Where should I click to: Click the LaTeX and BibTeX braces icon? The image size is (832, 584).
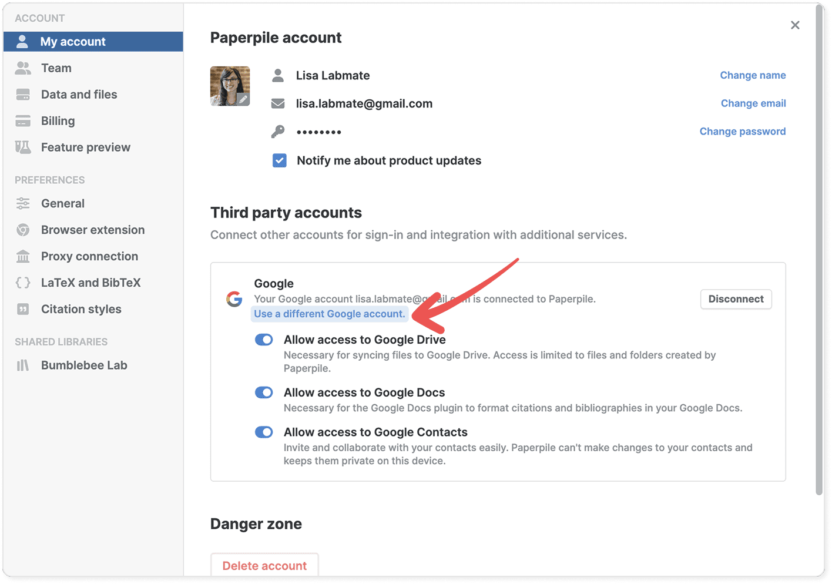tap(23, 283)
